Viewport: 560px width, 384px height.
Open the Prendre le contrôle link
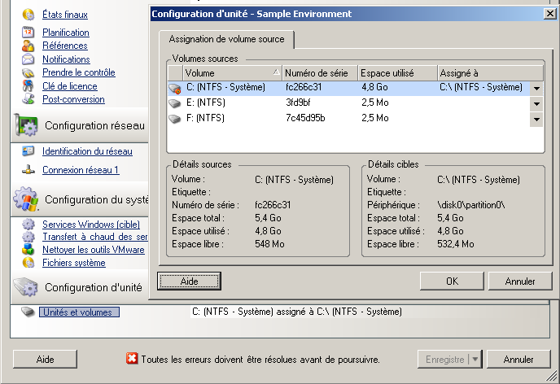pyautogui.click(x=79, y=72)
